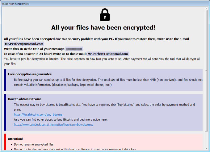This screenshot has height=152, width=210.
Task: Click the blue bar beside Free decryption section
Action: point(5,80)
